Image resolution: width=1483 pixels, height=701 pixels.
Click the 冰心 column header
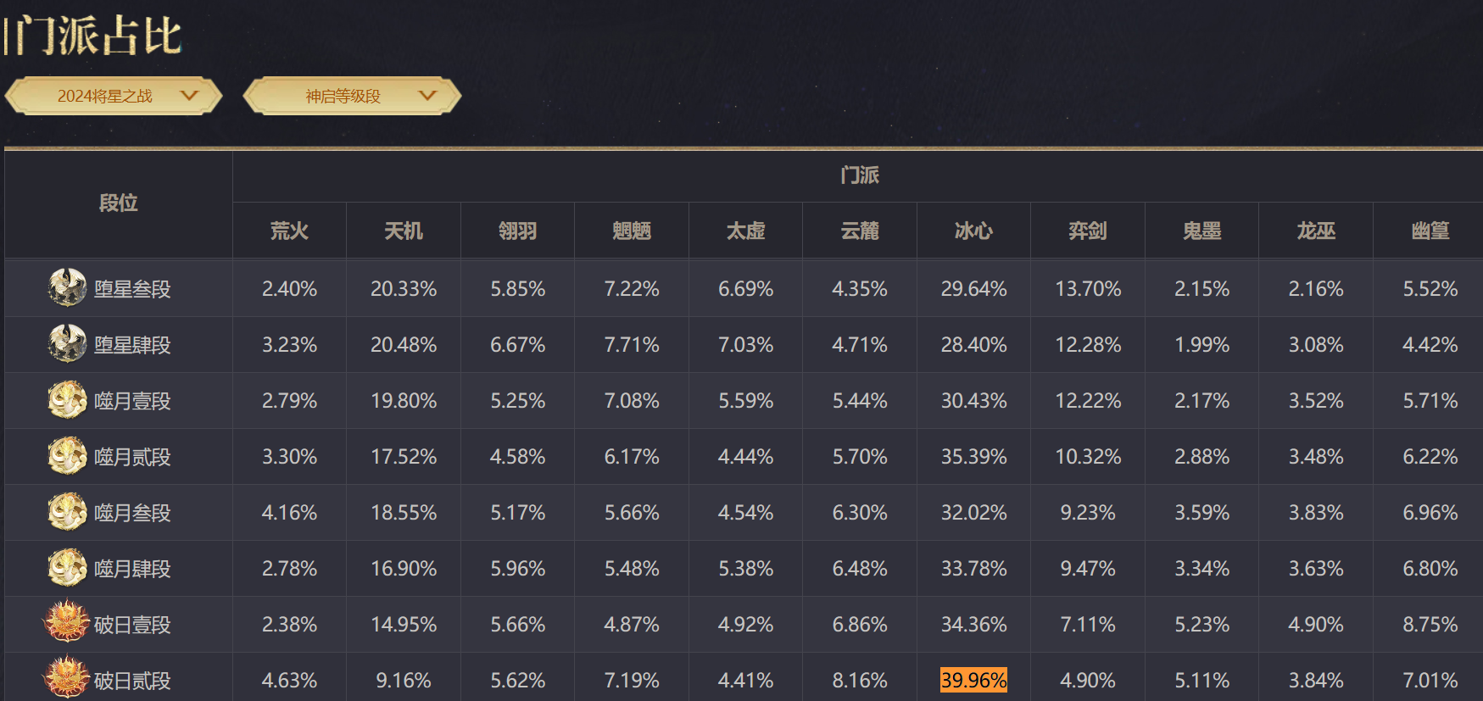pos(973,231)
